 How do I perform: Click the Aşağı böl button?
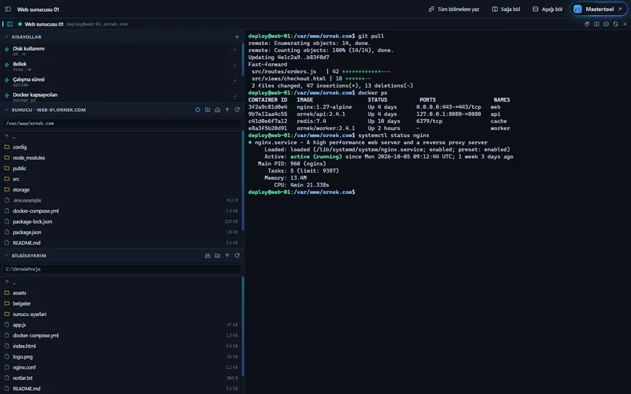tap(547, 9)
